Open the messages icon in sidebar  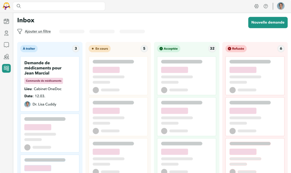coord(6,45)
